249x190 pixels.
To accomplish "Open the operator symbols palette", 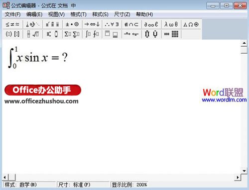I will (72, 24).
